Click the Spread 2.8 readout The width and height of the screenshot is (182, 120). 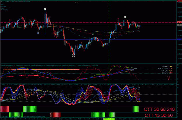(x=167, y=67)
